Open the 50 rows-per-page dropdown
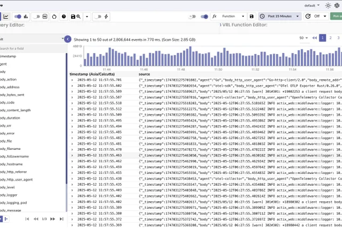342x228 pixels. pos(304,38)
